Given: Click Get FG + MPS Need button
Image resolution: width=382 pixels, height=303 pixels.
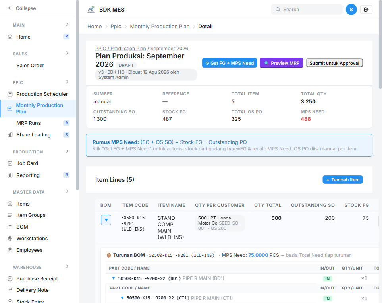Looking at the screenshot, I should 230,63.
